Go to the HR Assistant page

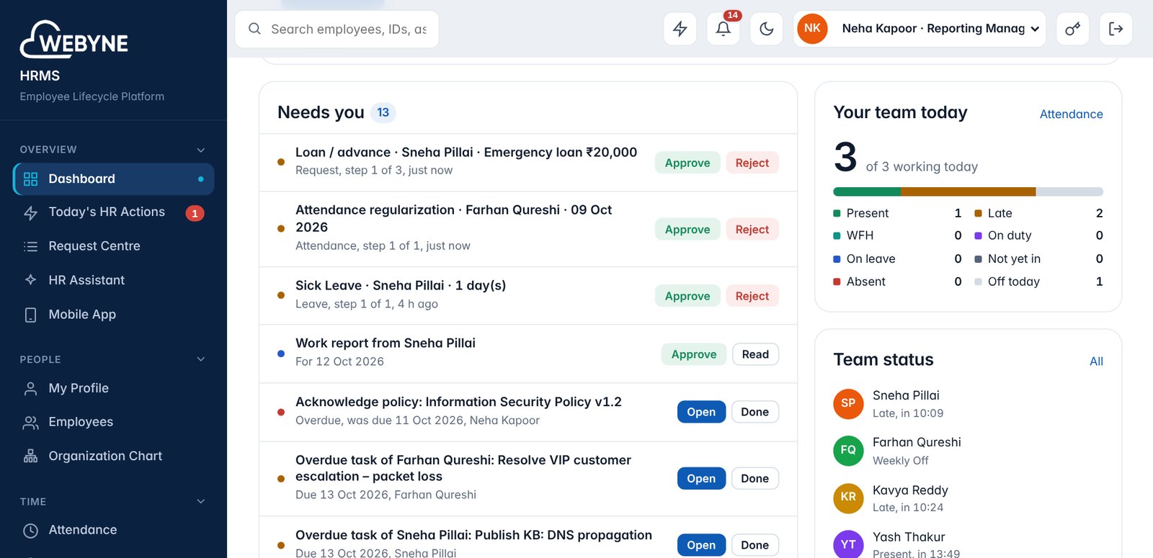point(113,280)
